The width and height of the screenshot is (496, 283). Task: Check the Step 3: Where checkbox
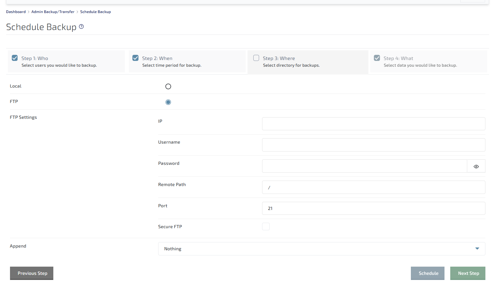coord(256,58)
